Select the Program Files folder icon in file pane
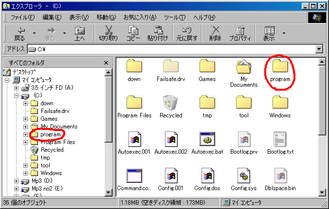Image resolution: width=329 pixels, height=209 pixels. (x=134, y=102)
